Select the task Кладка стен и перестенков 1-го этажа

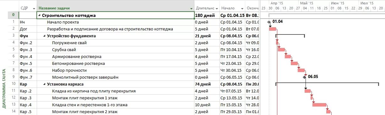pos(89,105)
